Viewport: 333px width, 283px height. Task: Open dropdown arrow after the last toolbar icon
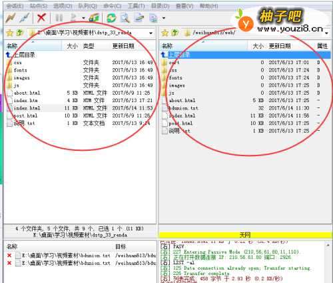click(x=164, y=18)
